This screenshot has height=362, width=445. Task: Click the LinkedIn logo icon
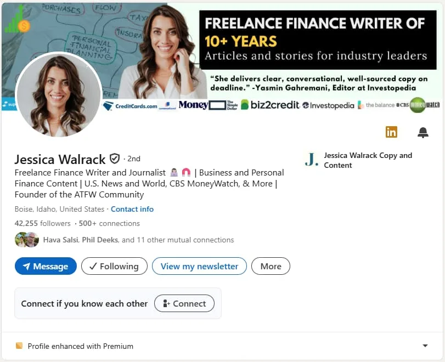coord(391,132)
